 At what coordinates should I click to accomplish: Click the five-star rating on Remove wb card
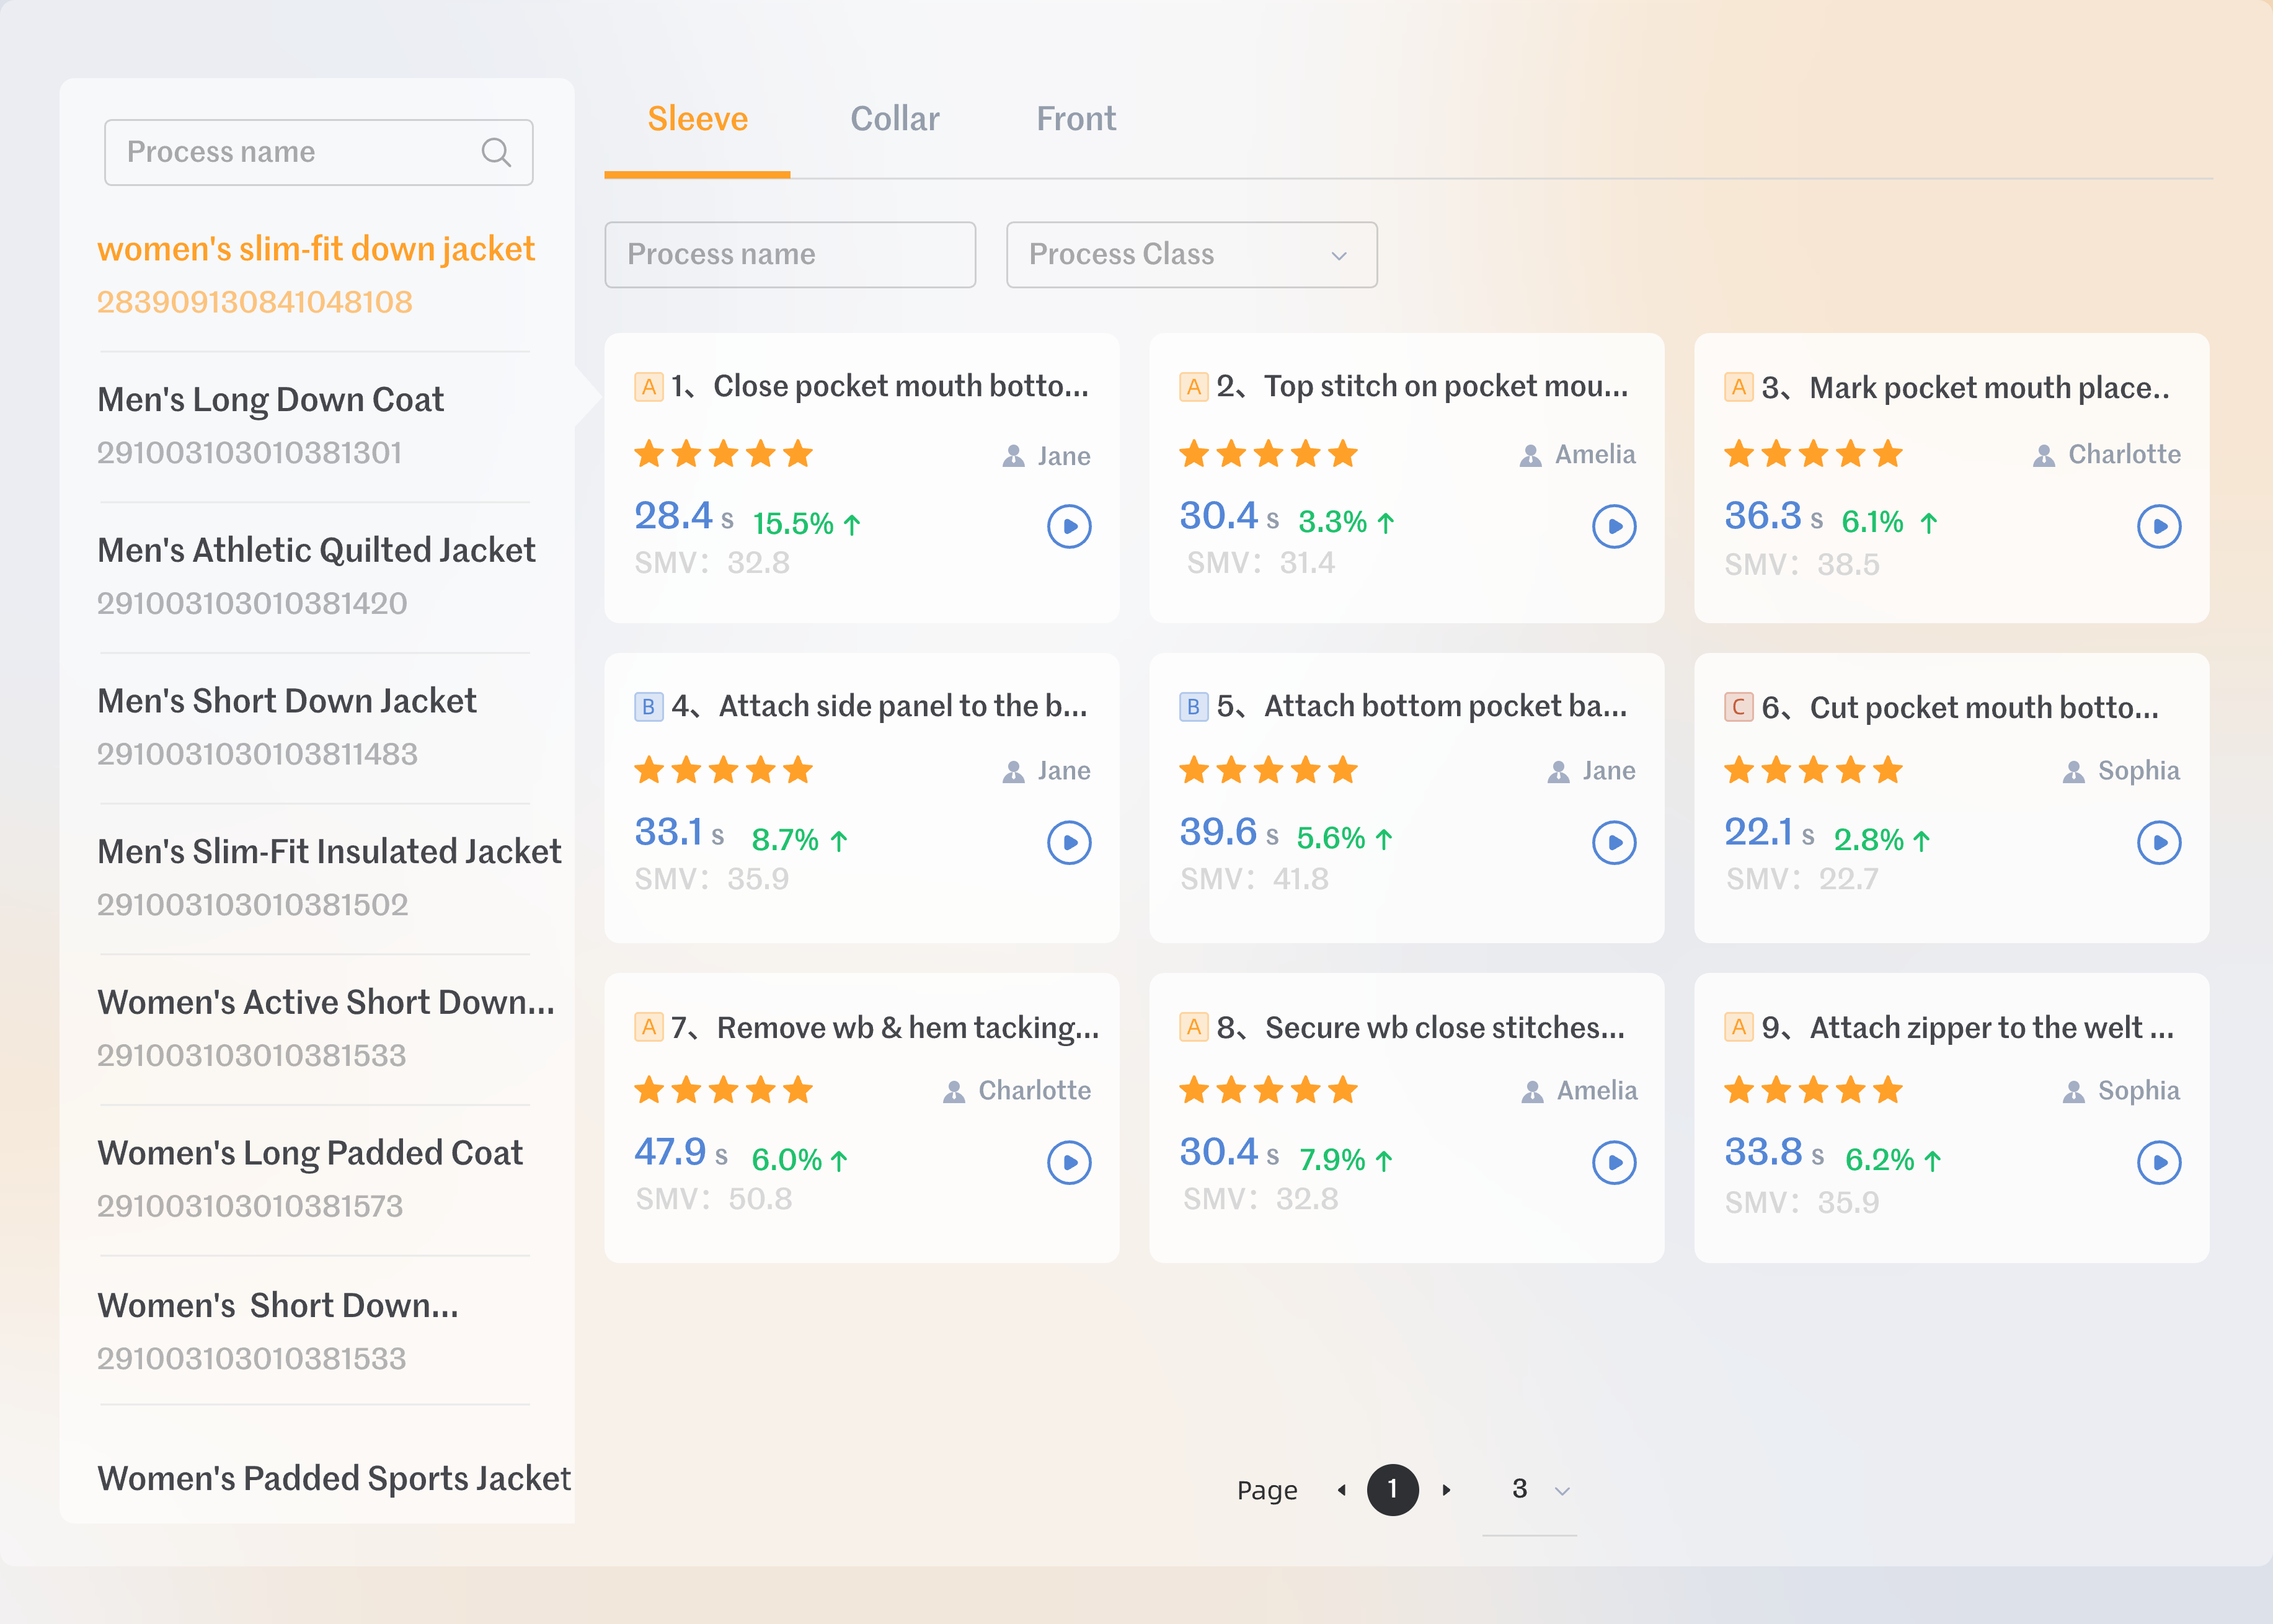coord(723,1090)
